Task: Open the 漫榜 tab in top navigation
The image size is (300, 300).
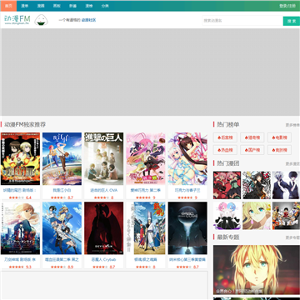Action: pos(89,6)
